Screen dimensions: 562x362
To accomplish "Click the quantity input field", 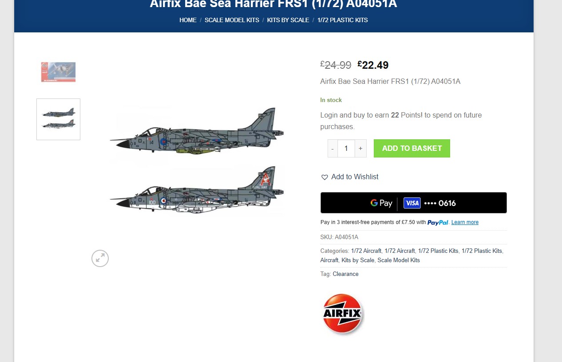I will (x=346, y=149).
